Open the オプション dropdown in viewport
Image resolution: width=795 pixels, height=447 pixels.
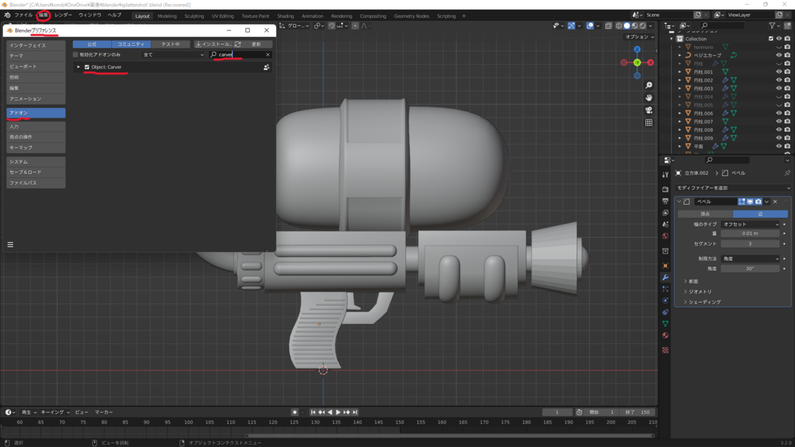point(640,37)
